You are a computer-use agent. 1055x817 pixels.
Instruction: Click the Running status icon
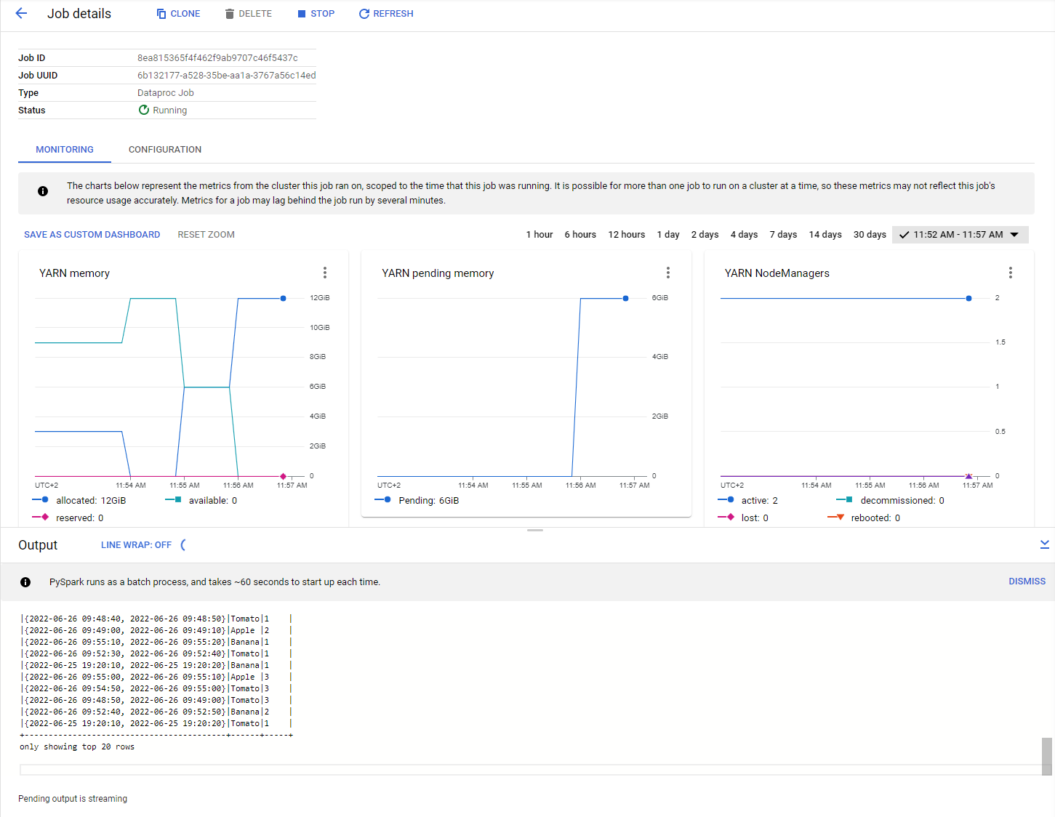click(144, 110)
